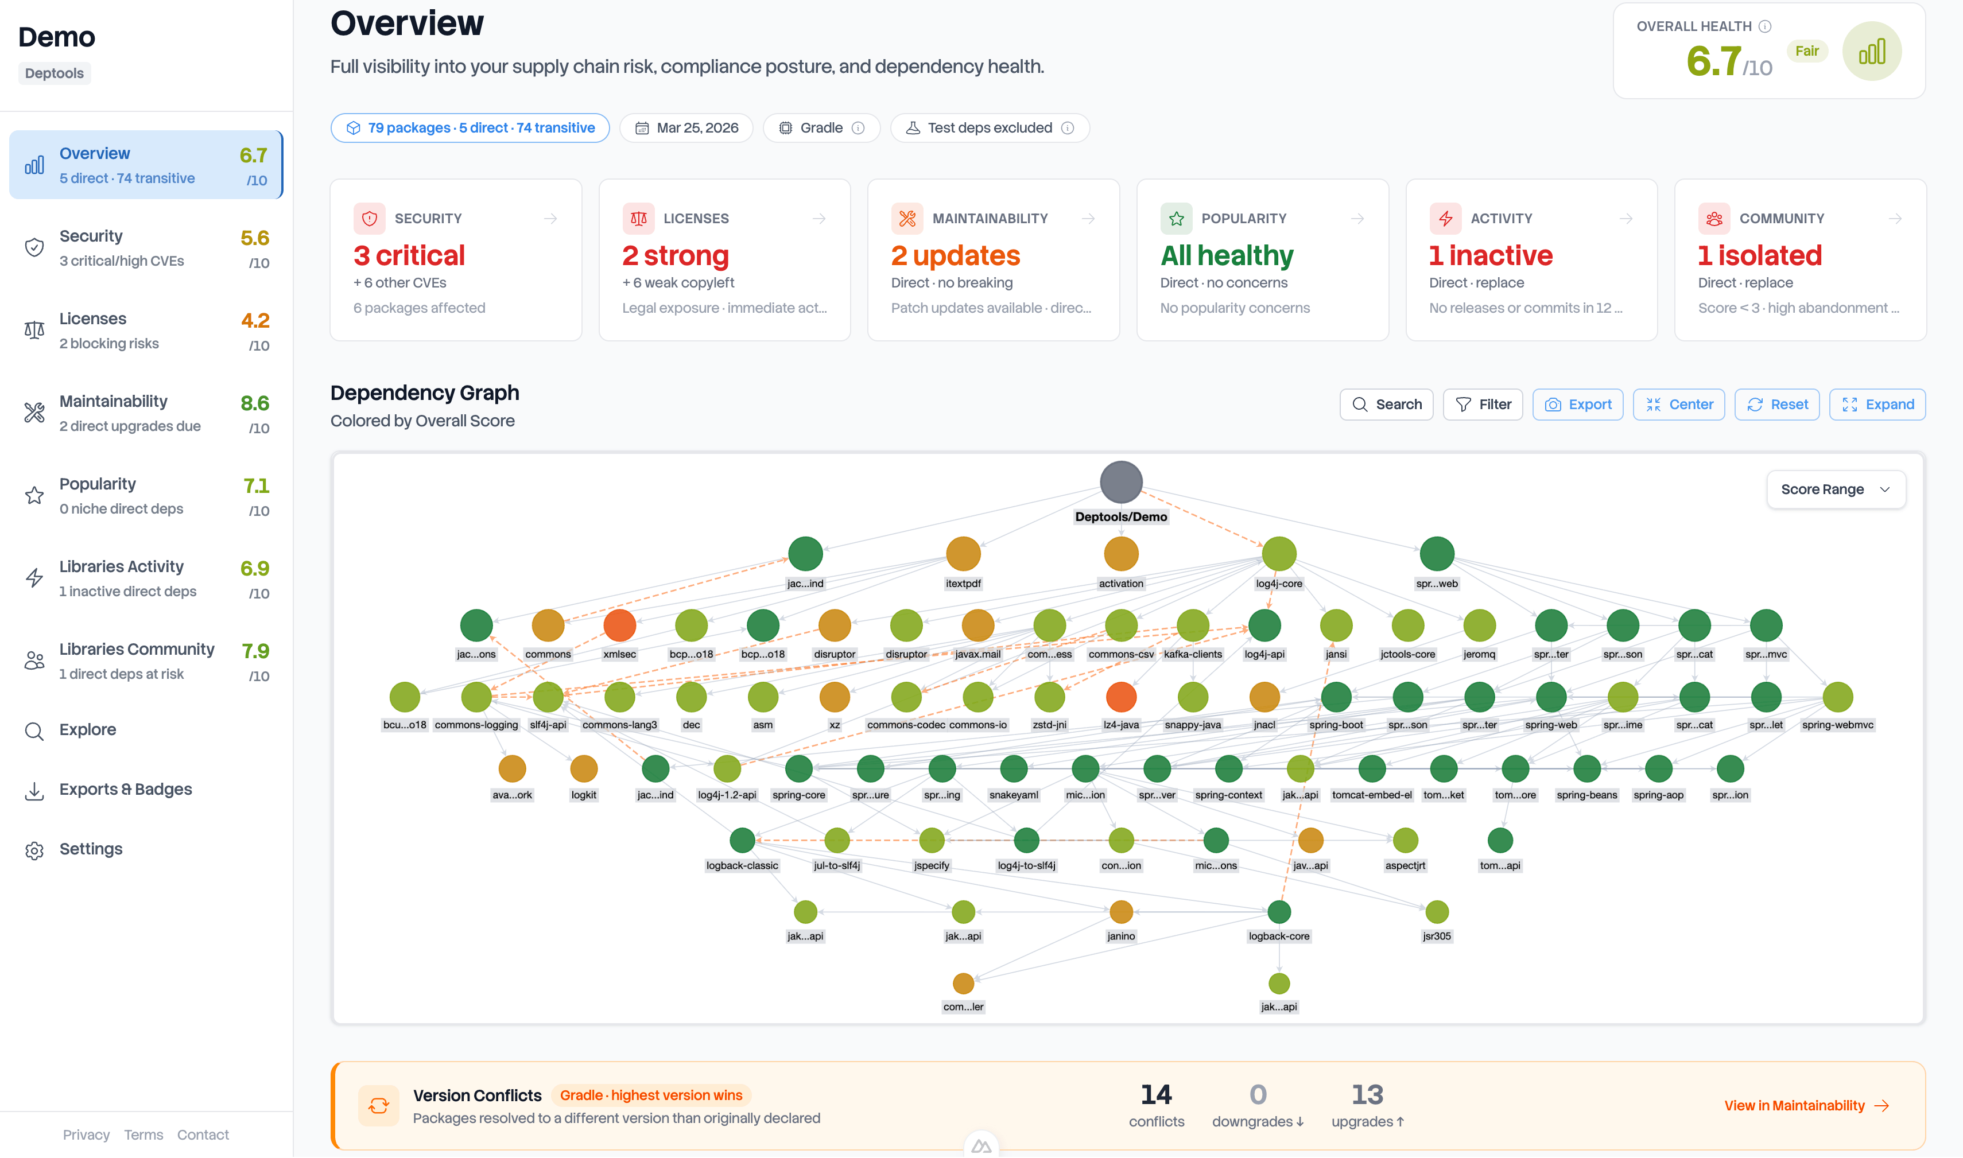View the Overall Health info tooltip icon
The width and height of the screenshot is (1963, 1158).
tap(1765, 26)
